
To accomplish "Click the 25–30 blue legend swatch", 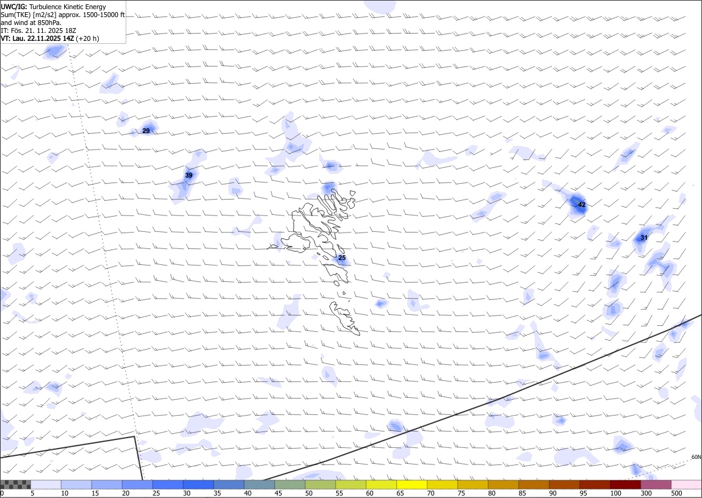I will click(x=168, y=485).
